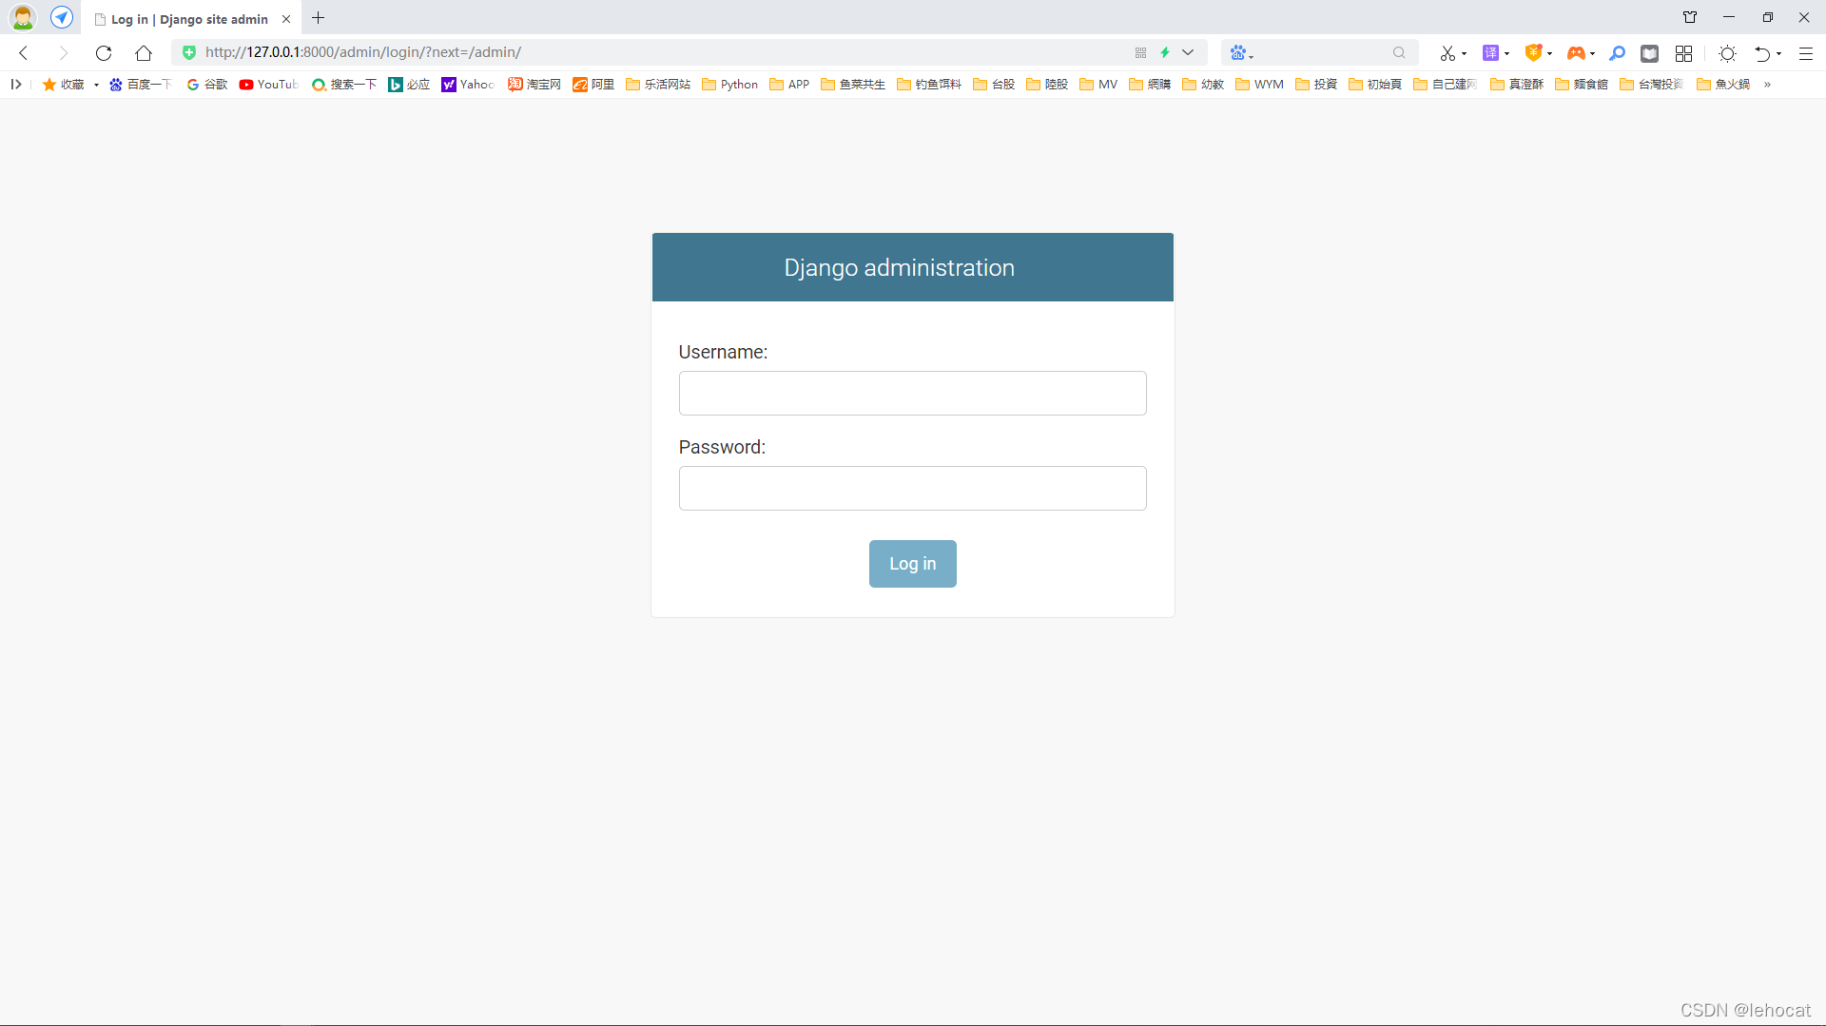
Task: Open Baidu search engine selector
Action: tap(1241, 52)
